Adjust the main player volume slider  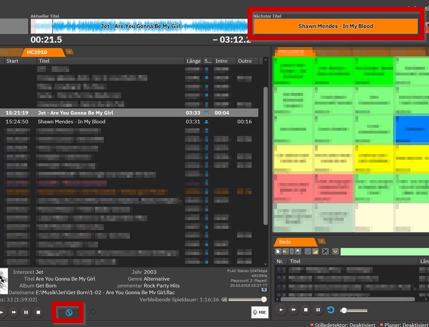(x=248, y=300)
